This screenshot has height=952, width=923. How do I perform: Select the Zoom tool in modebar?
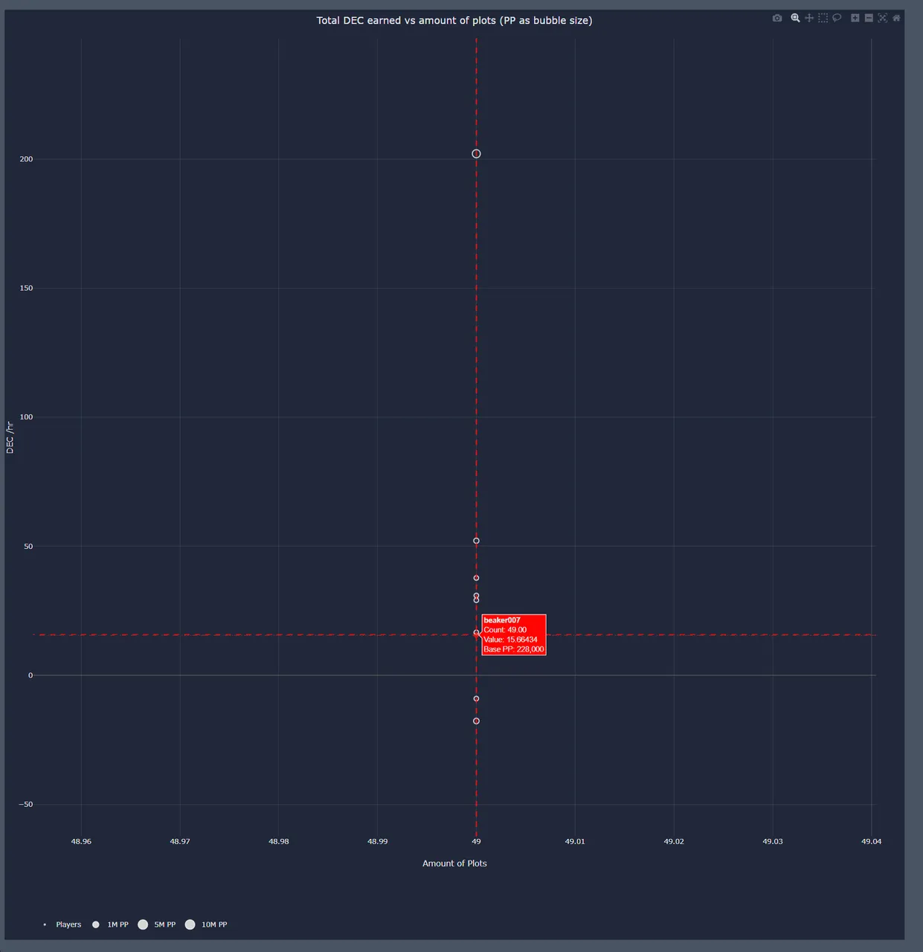795,18
